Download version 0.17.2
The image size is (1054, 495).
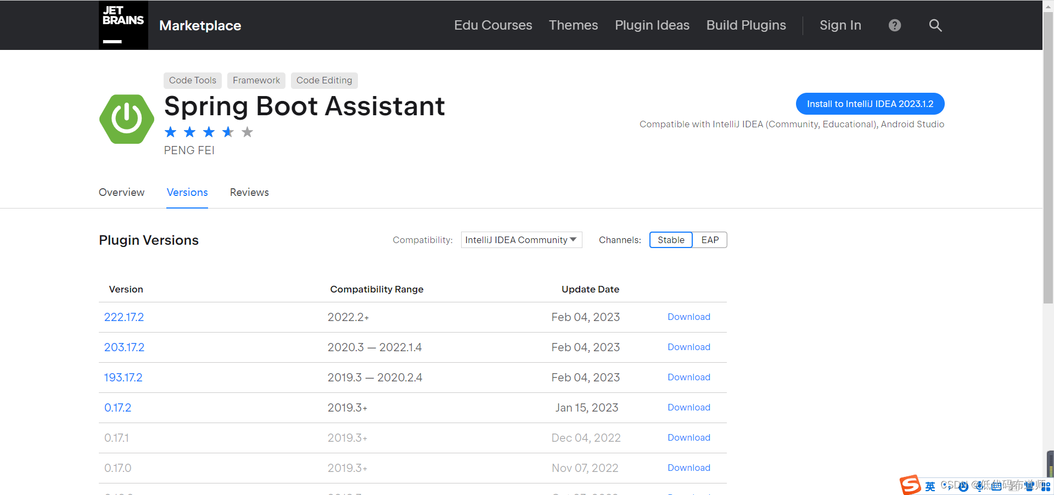pyautogui.click(x=689, y=408)
